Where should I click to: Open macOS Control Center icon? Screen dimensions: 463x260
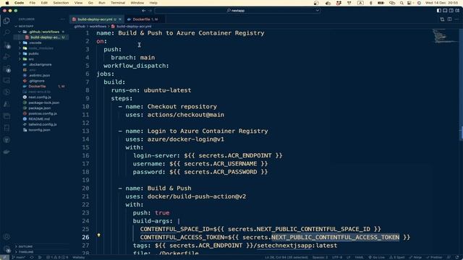[x=409, y=3]
